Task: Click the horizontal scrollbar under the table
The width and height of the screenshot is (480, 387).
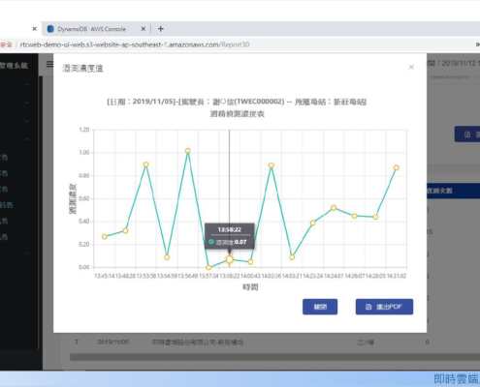Action: pos(274,357)
